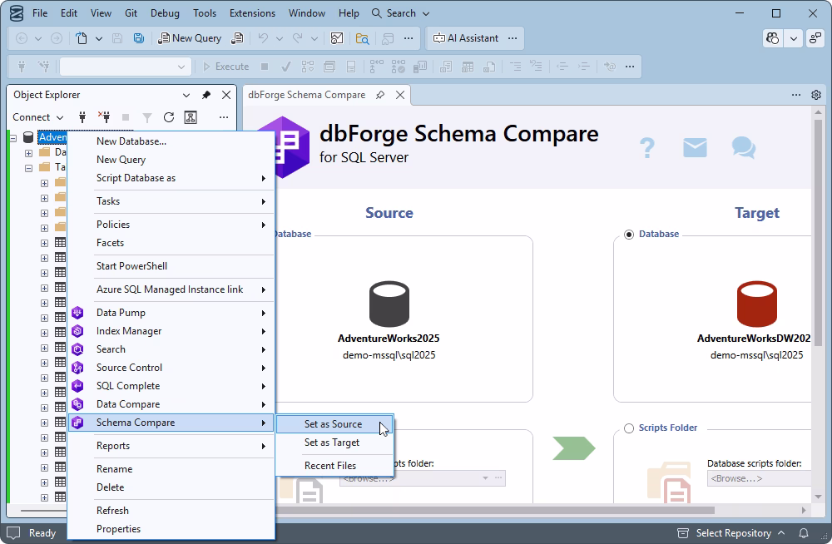Click the vertical scrollbar thumb of Schema Compare
Image resolution: width=832 pixels, height=544 pixels.
click(818, 232)
